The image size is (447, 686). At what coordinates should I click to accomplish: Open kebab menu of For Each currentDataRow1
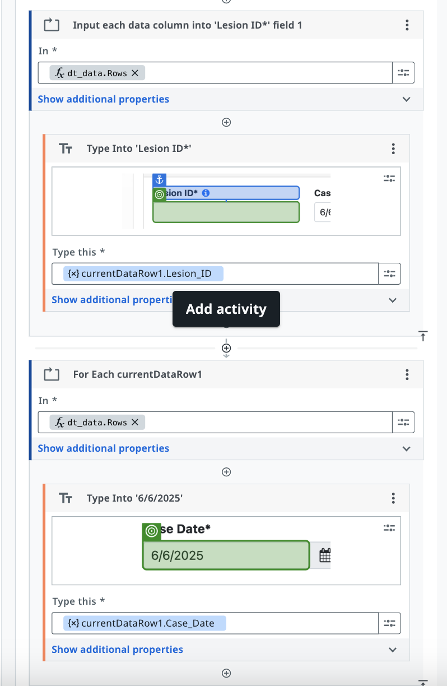(x=407, y=374)
